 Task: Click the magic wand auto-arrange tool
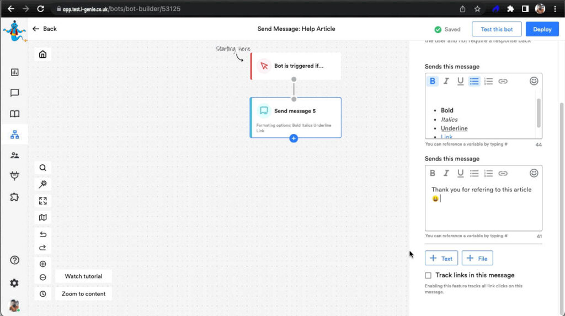[42, 184]
